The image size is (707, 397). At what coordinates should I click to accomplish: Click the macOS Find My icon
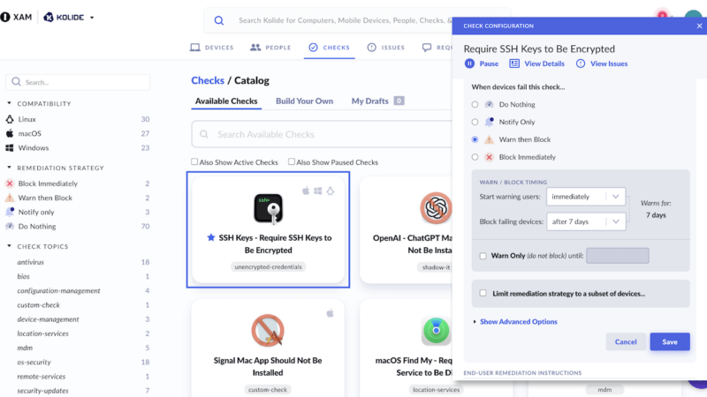click(436, 330)
